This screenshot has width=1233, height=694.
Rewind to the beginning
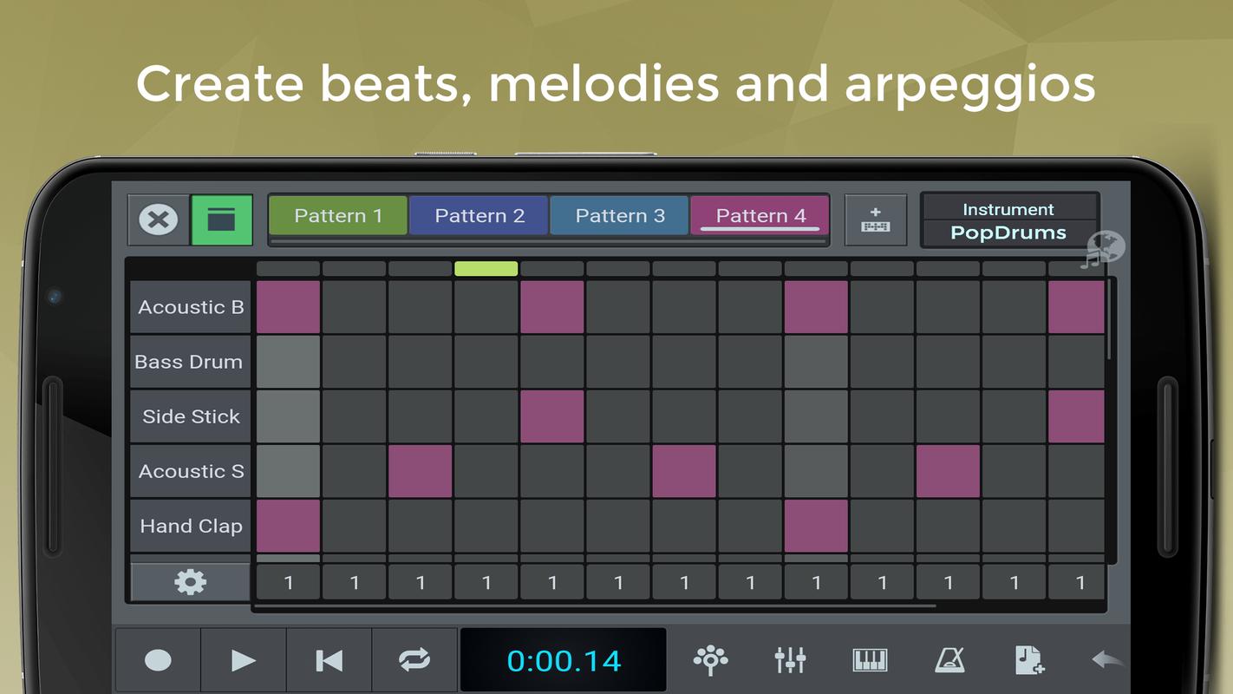(329, 661)
